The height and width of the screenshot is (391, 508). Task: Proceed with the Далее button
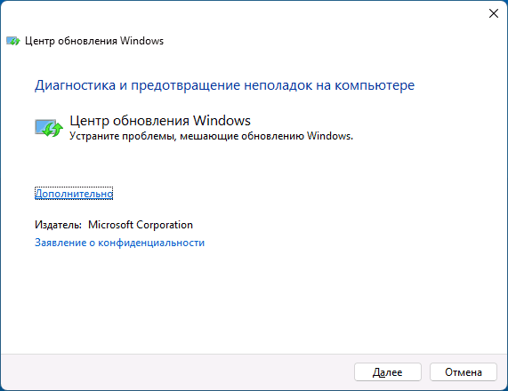388,372
